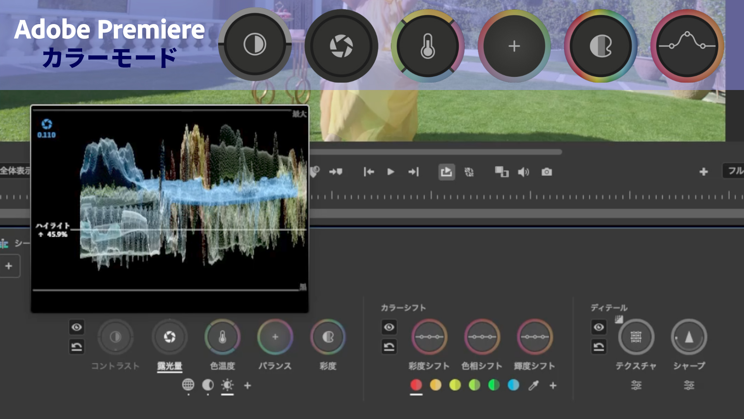This screenshot has height=419, width=744.
Task: Play the video in the monitor
Action: (x=391, y=171)
